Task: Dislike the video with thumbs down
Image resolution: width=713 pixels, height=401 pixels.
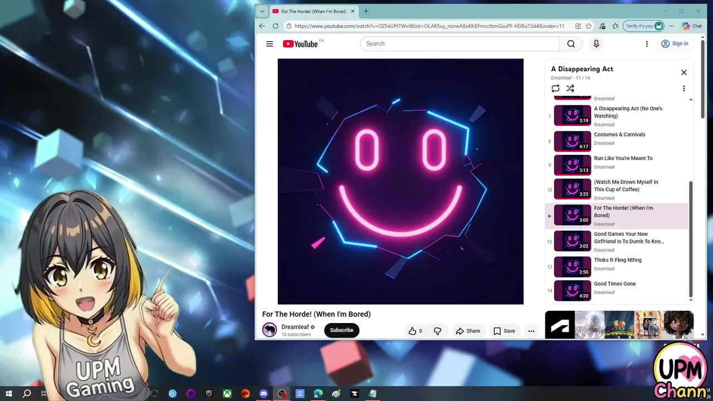Action: pos(437,331)
